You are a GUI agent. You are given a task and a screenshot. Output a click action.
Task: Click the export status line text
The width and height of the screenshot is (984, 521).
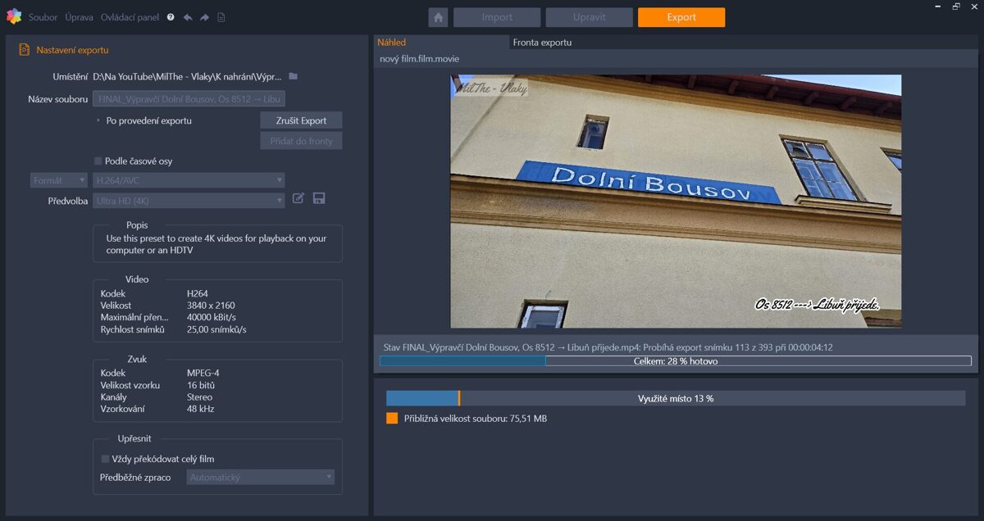point(608,347)
